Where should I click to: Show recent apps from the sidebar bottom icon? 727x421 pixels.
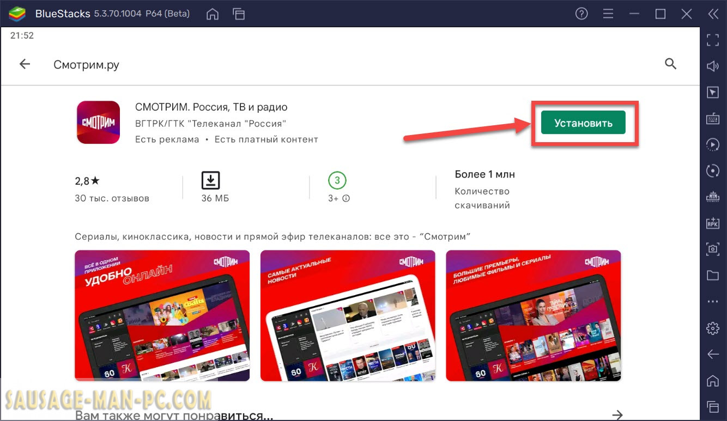pos(713,406)
